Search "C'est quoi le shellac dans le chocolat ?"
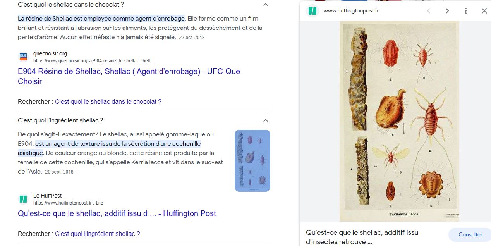The width and height of the screenshot is (491, 246). [108, 101]
